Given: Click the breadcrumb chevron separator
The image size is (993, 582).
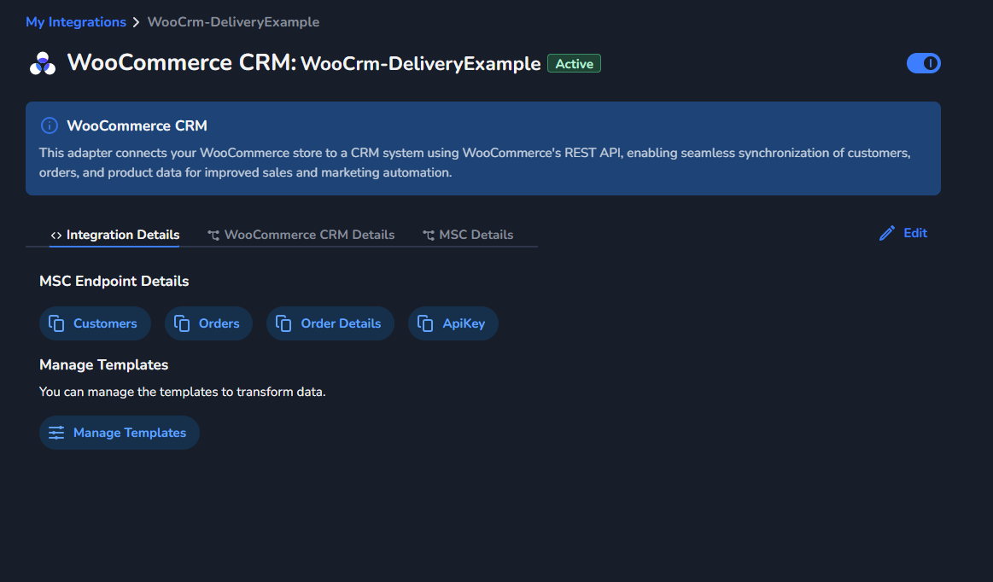Looking at the screenshot, I should pos(136,23).
